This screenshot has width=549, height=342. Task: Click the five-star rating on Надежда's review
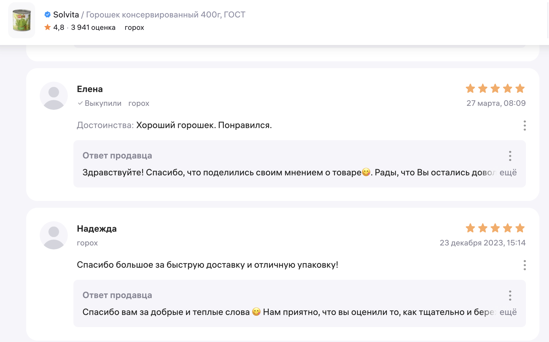click(x=495, y=228)
